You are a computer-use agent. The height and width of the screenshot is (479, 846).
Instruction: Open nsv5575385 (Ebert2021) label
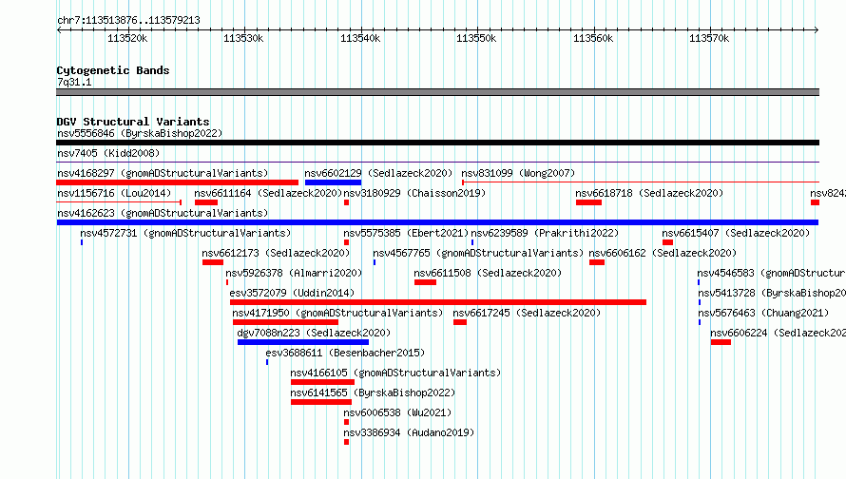(x=406, y=233)
